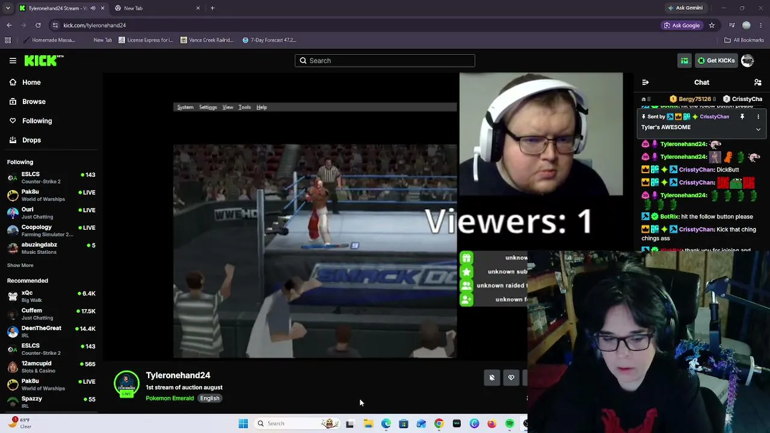Open a new browser tab
The image size is (770, 433).
212,8
